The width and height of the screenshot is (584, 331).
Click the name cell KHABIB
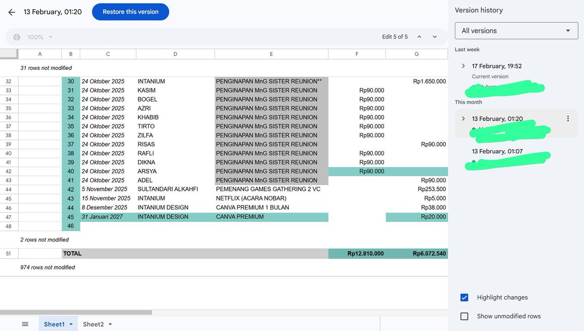(175, 117)
